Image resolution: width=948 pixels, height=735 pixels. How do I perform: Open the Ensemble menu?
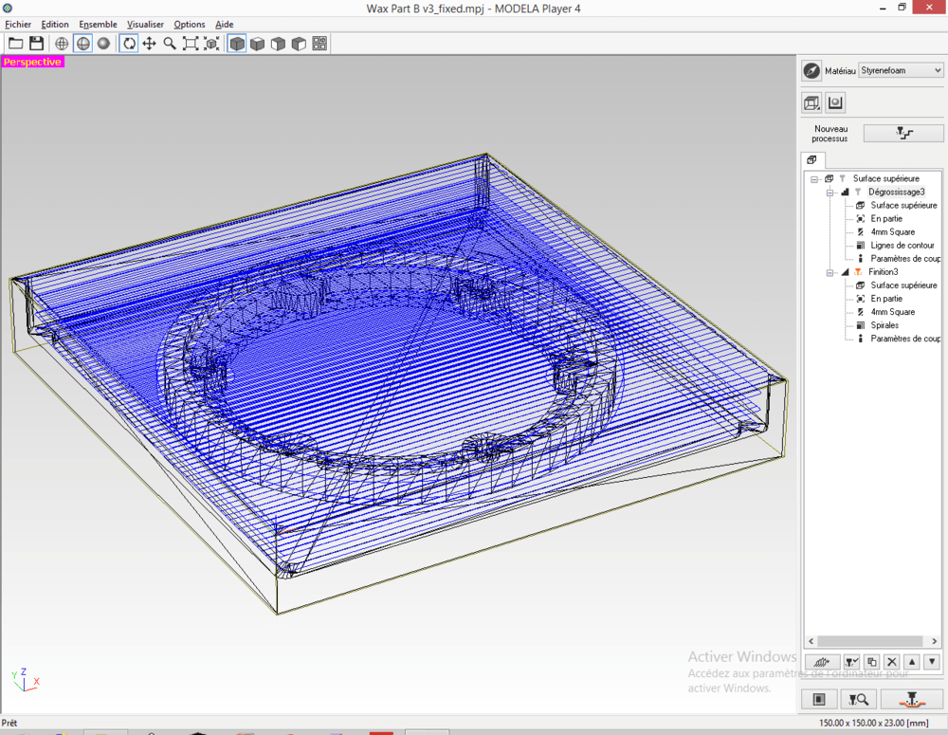(x=98, y=25)
